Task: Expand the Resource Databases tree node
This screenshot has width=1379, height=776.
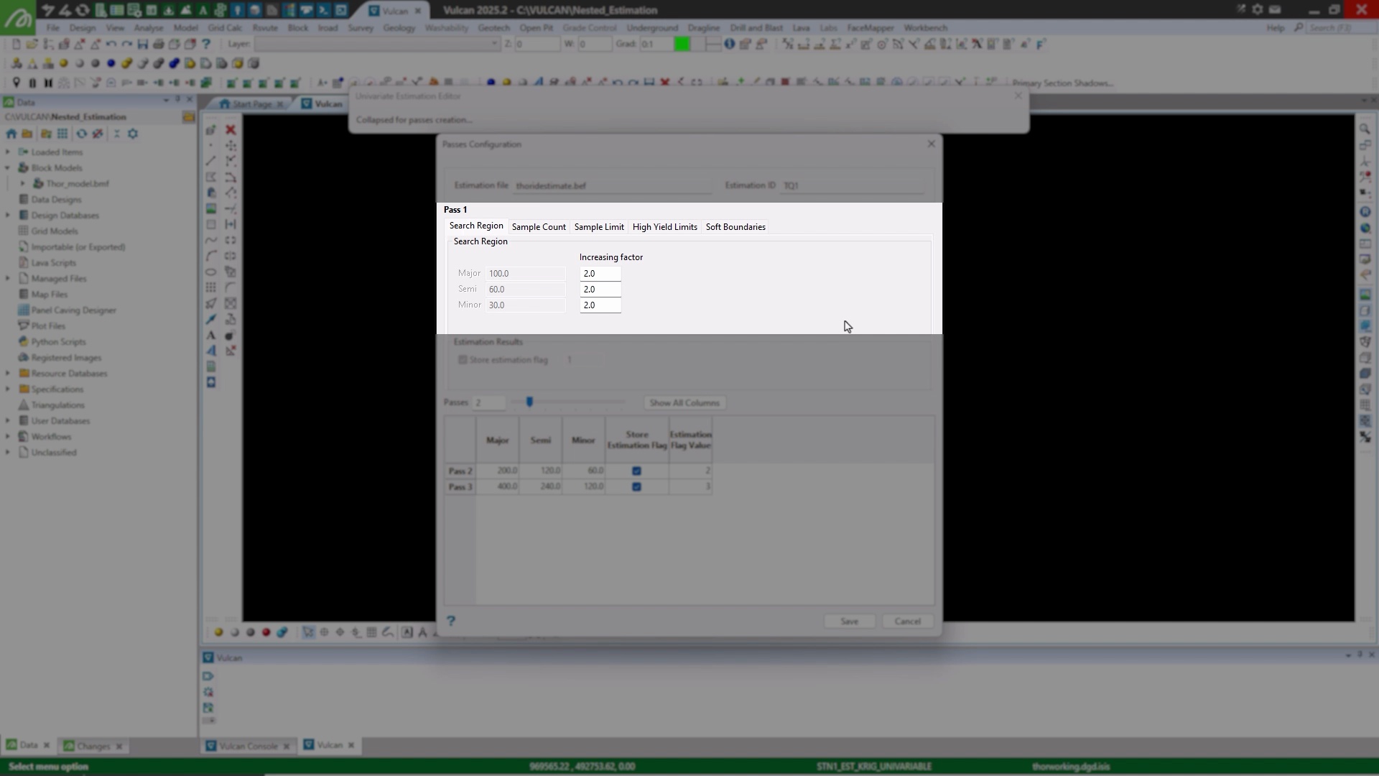Action: tap(8, 374)
